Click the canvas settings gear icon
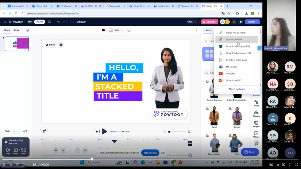Viewport: 301px width, 169px height. point(61,45)
